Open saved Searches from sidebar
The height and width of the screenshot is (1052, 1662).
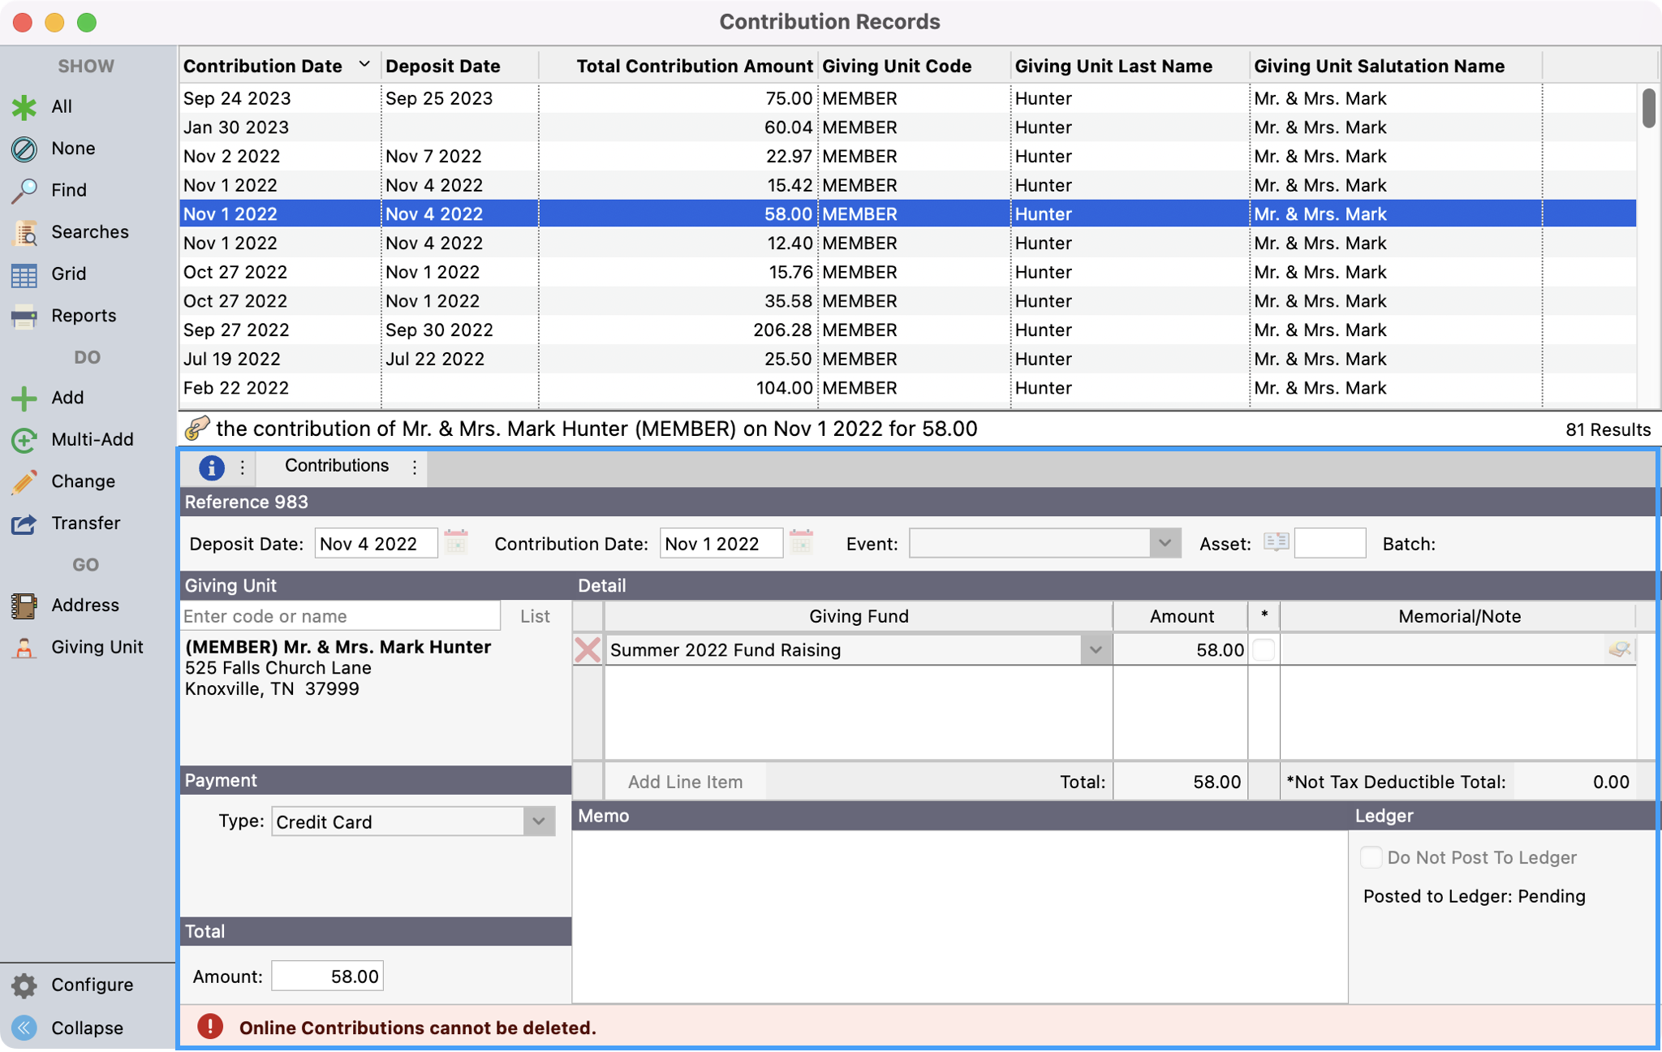(24, 232)
